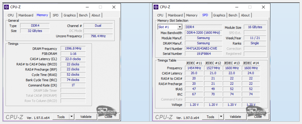Open CPU tab in left CPU-Z window

coord(11,15)
